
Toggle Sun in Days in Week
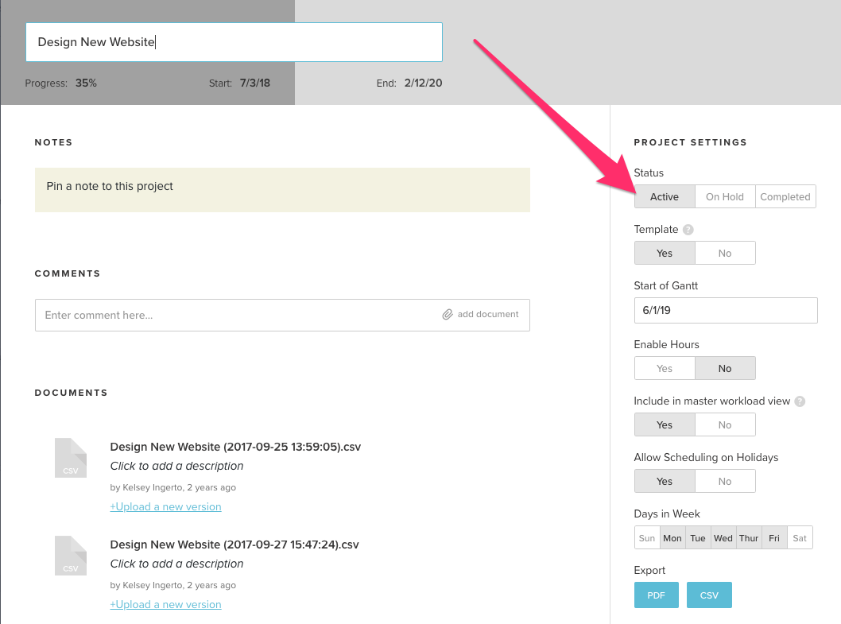647,537
